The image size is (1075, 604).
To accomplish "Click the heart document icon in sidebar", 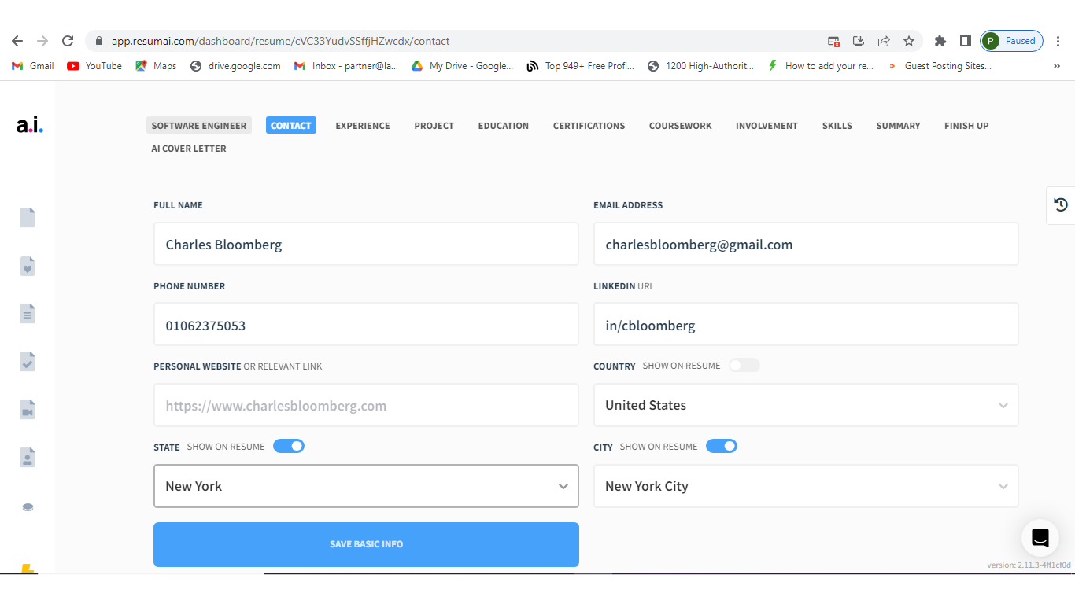I will pos(28,266).
